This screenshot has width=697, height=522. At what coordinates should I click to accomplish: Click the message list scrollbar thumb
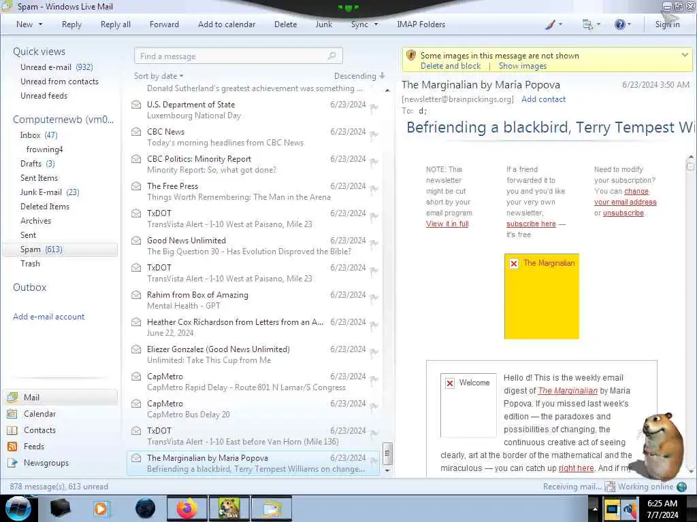[x=387, y=453]
